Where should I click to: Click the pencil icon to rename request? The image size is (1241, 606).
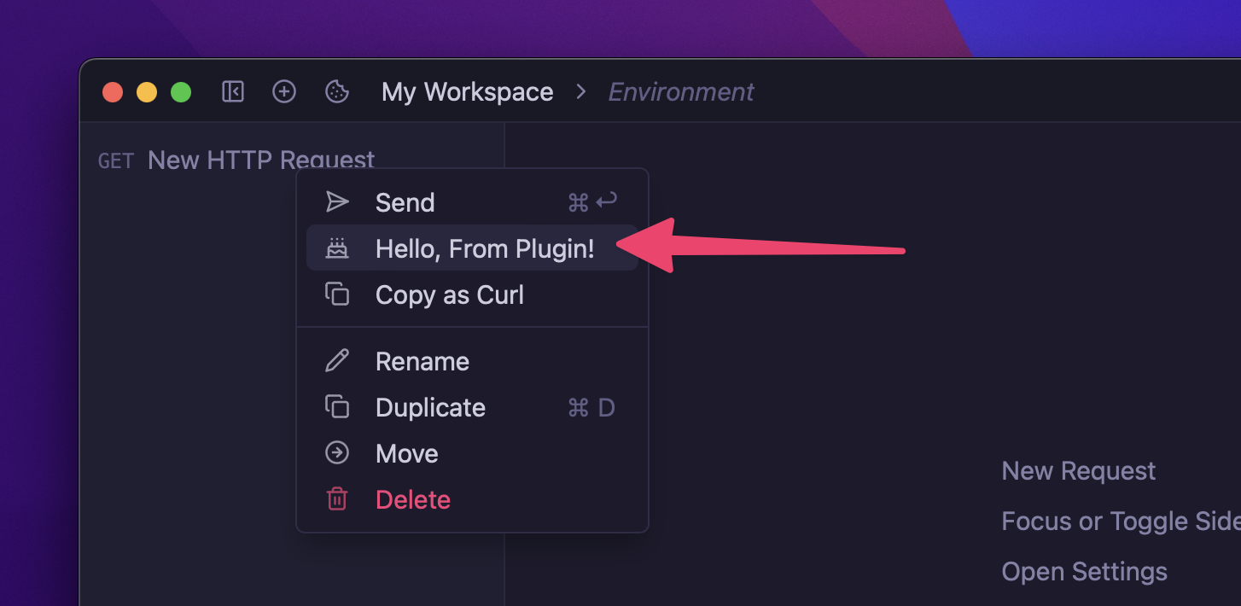[x=337, y=361]
